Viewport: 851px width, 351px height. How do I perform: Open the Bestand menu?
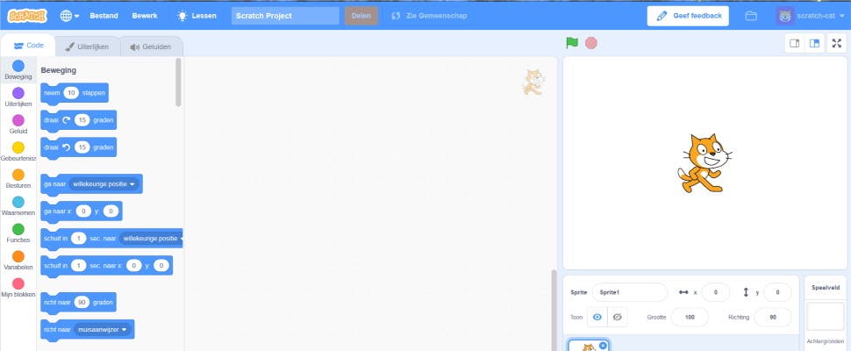104,16
